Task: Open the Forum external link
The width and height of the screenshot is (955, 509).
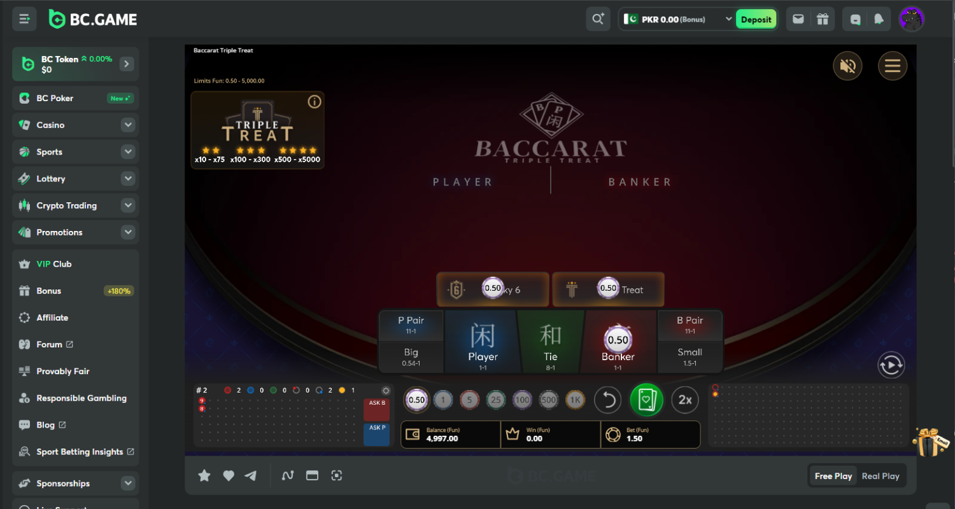Action: [76, 344]
